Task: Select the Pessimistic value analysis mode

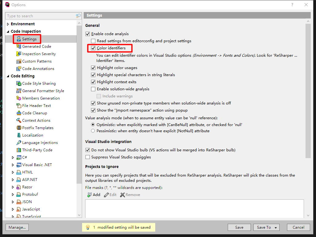Action: pos(93,130)
